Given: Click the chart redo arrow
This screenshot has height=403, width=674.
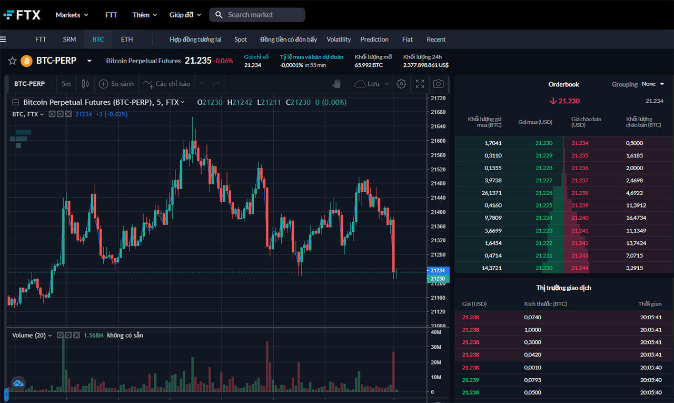Looking at the screenshot, I should tap(216, 84).
